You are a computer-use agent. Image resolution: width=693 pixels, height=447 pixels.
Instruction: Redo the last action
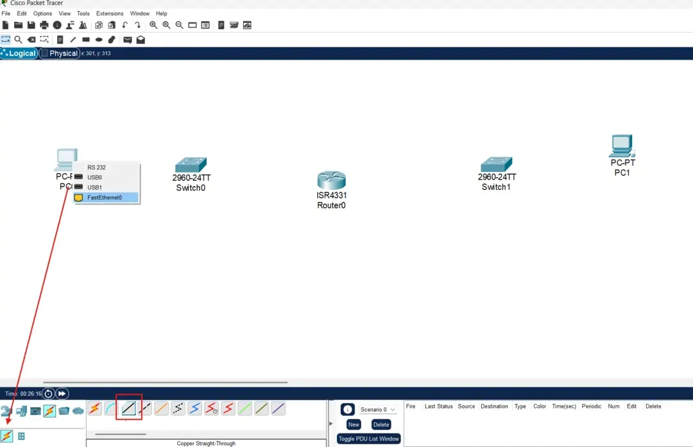pyautogui.click(x=138, y=25)
